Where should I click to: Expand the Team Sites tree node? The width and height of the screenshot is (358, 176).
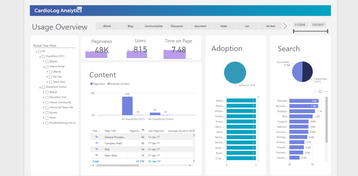[47, 82]
